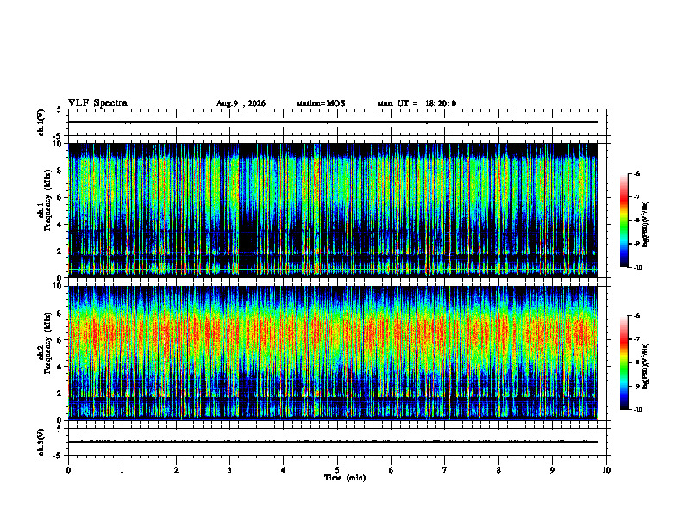Select the ch.2 colorbar "log(PSD)" label
This screenshot has height=527, width=683.
(x=646, y=366)
